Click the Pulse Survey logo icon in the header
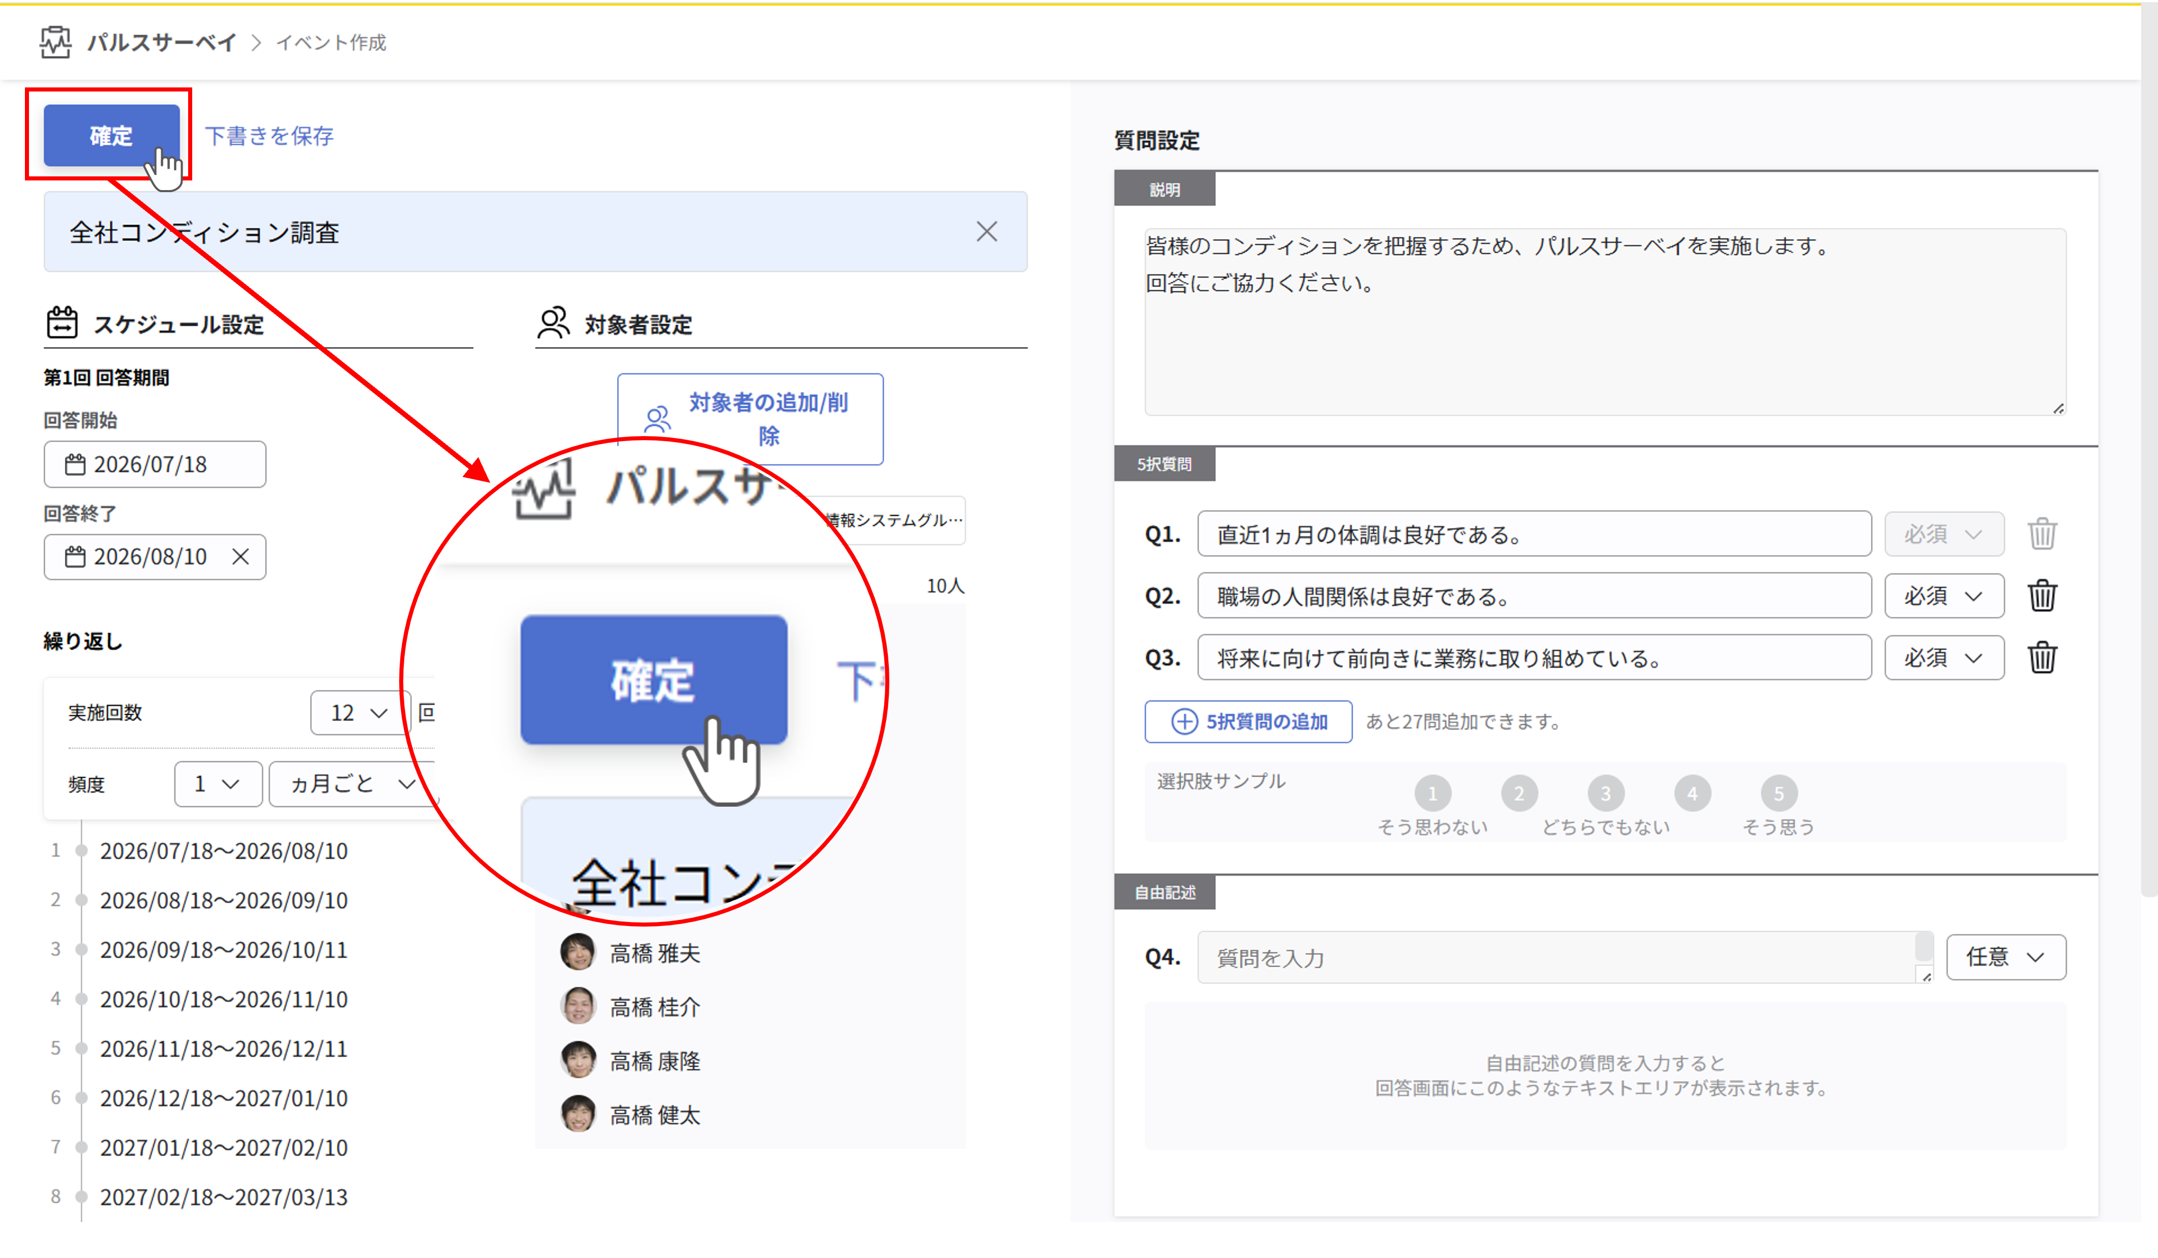The height and width of the screenshot is (1258, 2158). (55, 42)
